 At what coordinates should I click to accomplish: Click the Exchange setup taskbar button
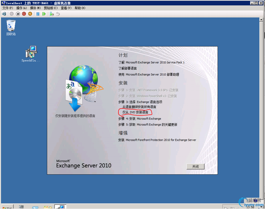pos(60,207)
